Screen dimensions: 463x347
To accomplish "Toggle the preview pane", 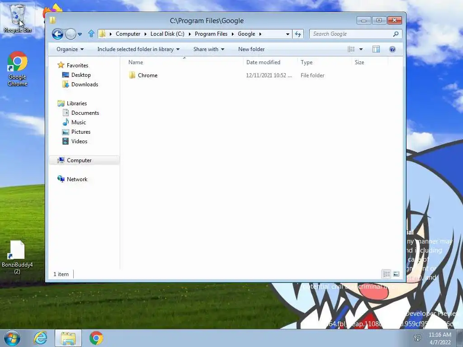I will 376,49.
